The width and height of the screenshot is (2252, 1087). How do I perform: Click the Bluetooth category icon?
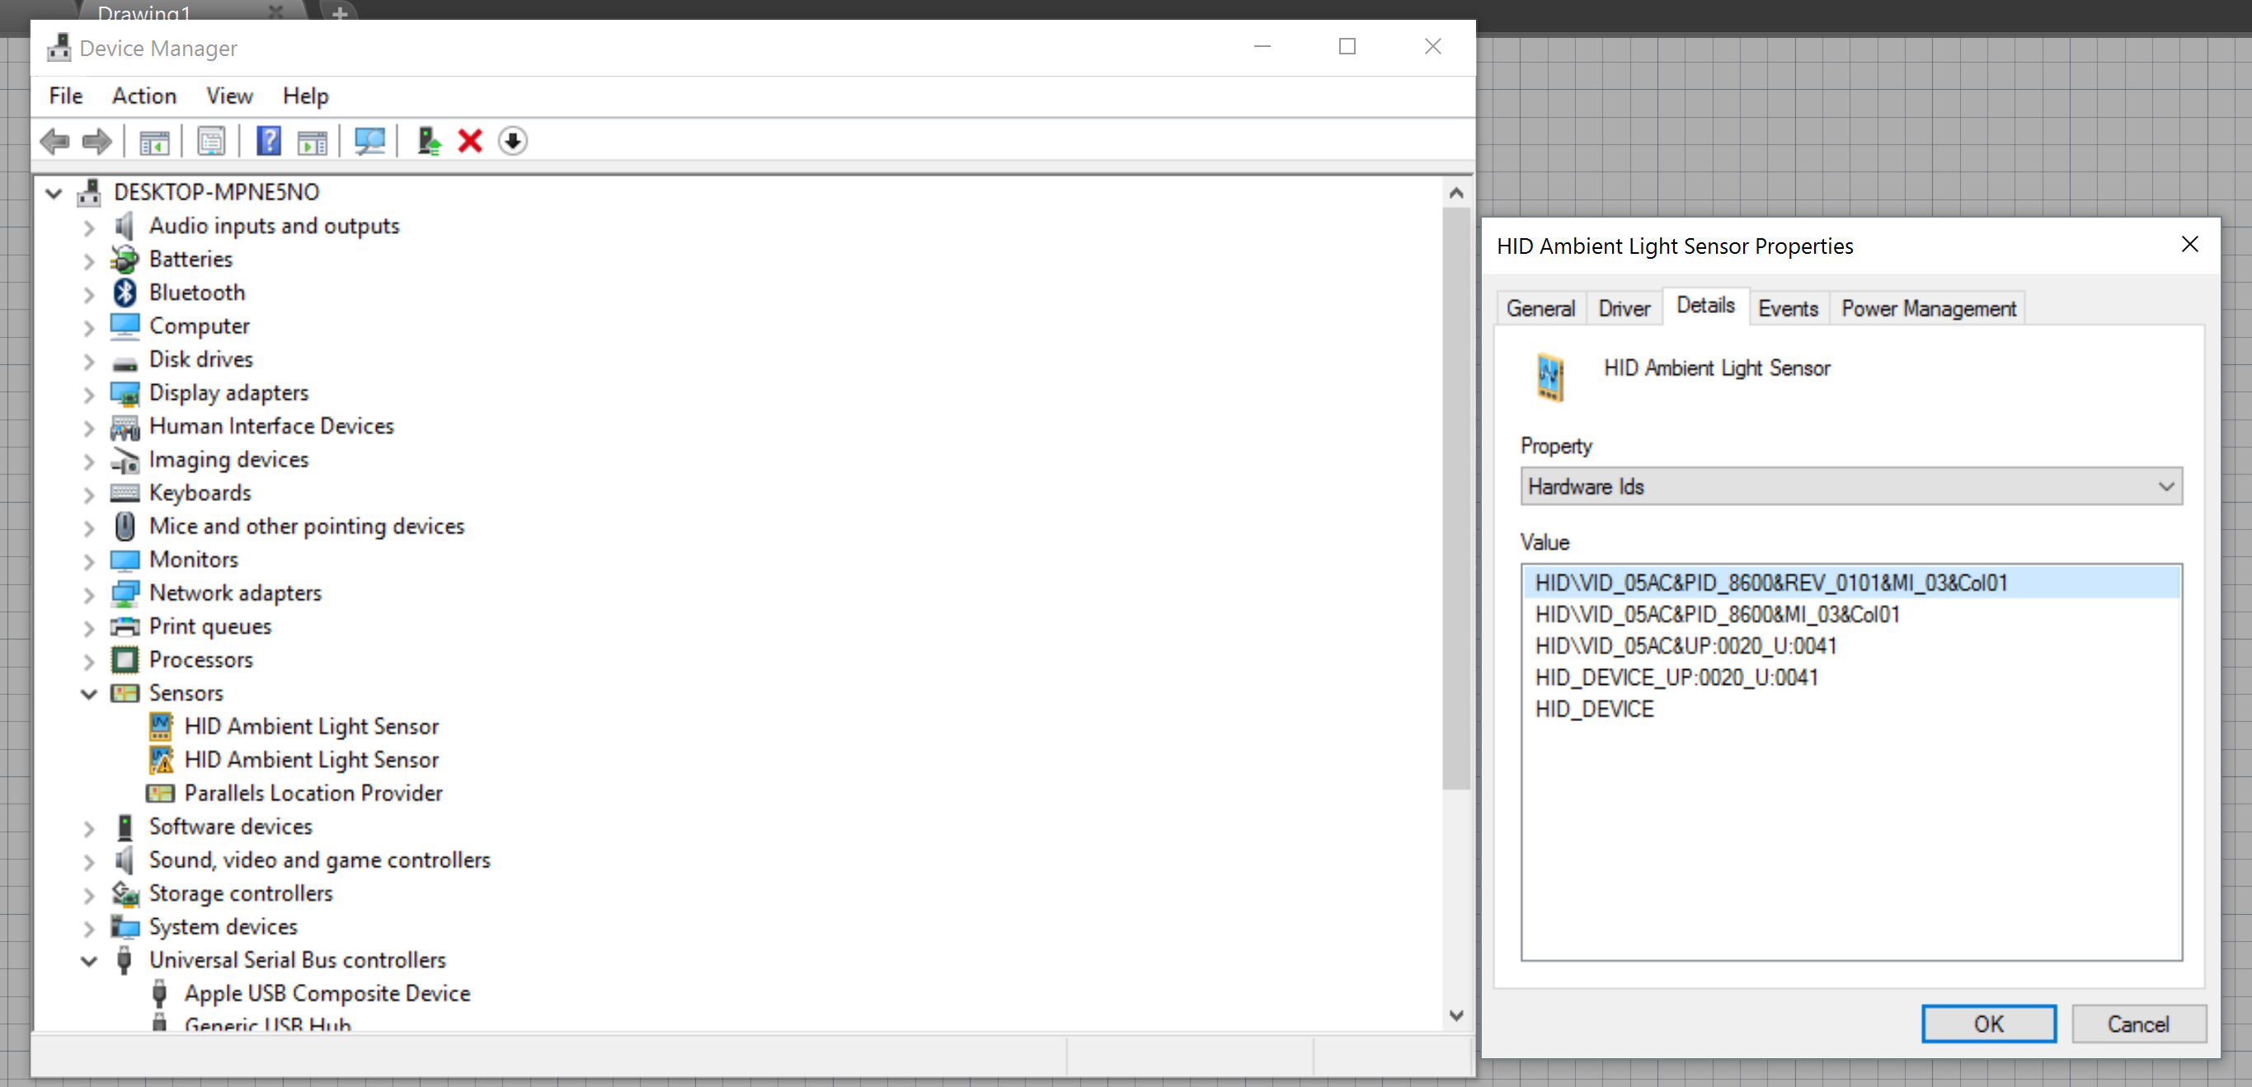point(125,292)
